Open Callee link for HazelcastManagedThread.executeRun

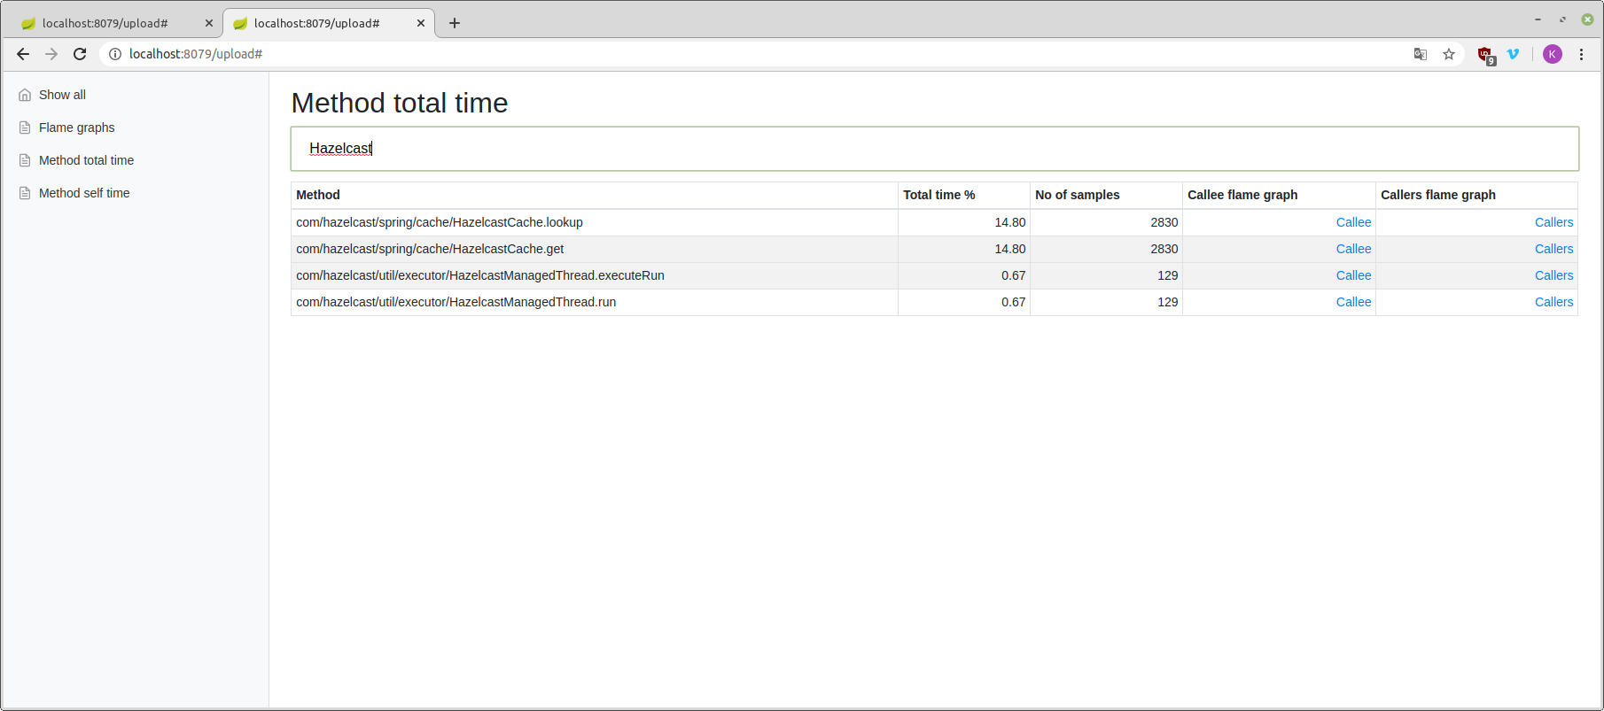tap(1353, 275)
